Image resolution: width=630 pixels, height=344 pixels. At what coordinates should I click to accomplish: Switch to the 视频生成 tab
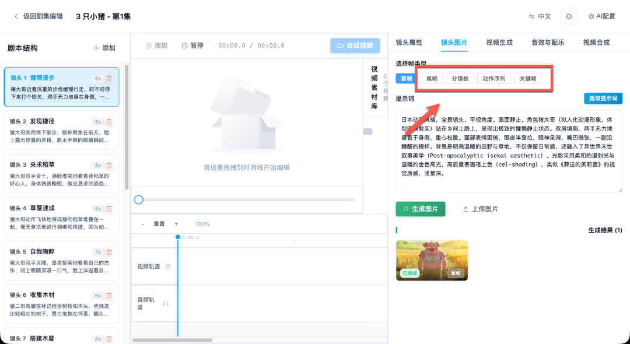[499, 43]
